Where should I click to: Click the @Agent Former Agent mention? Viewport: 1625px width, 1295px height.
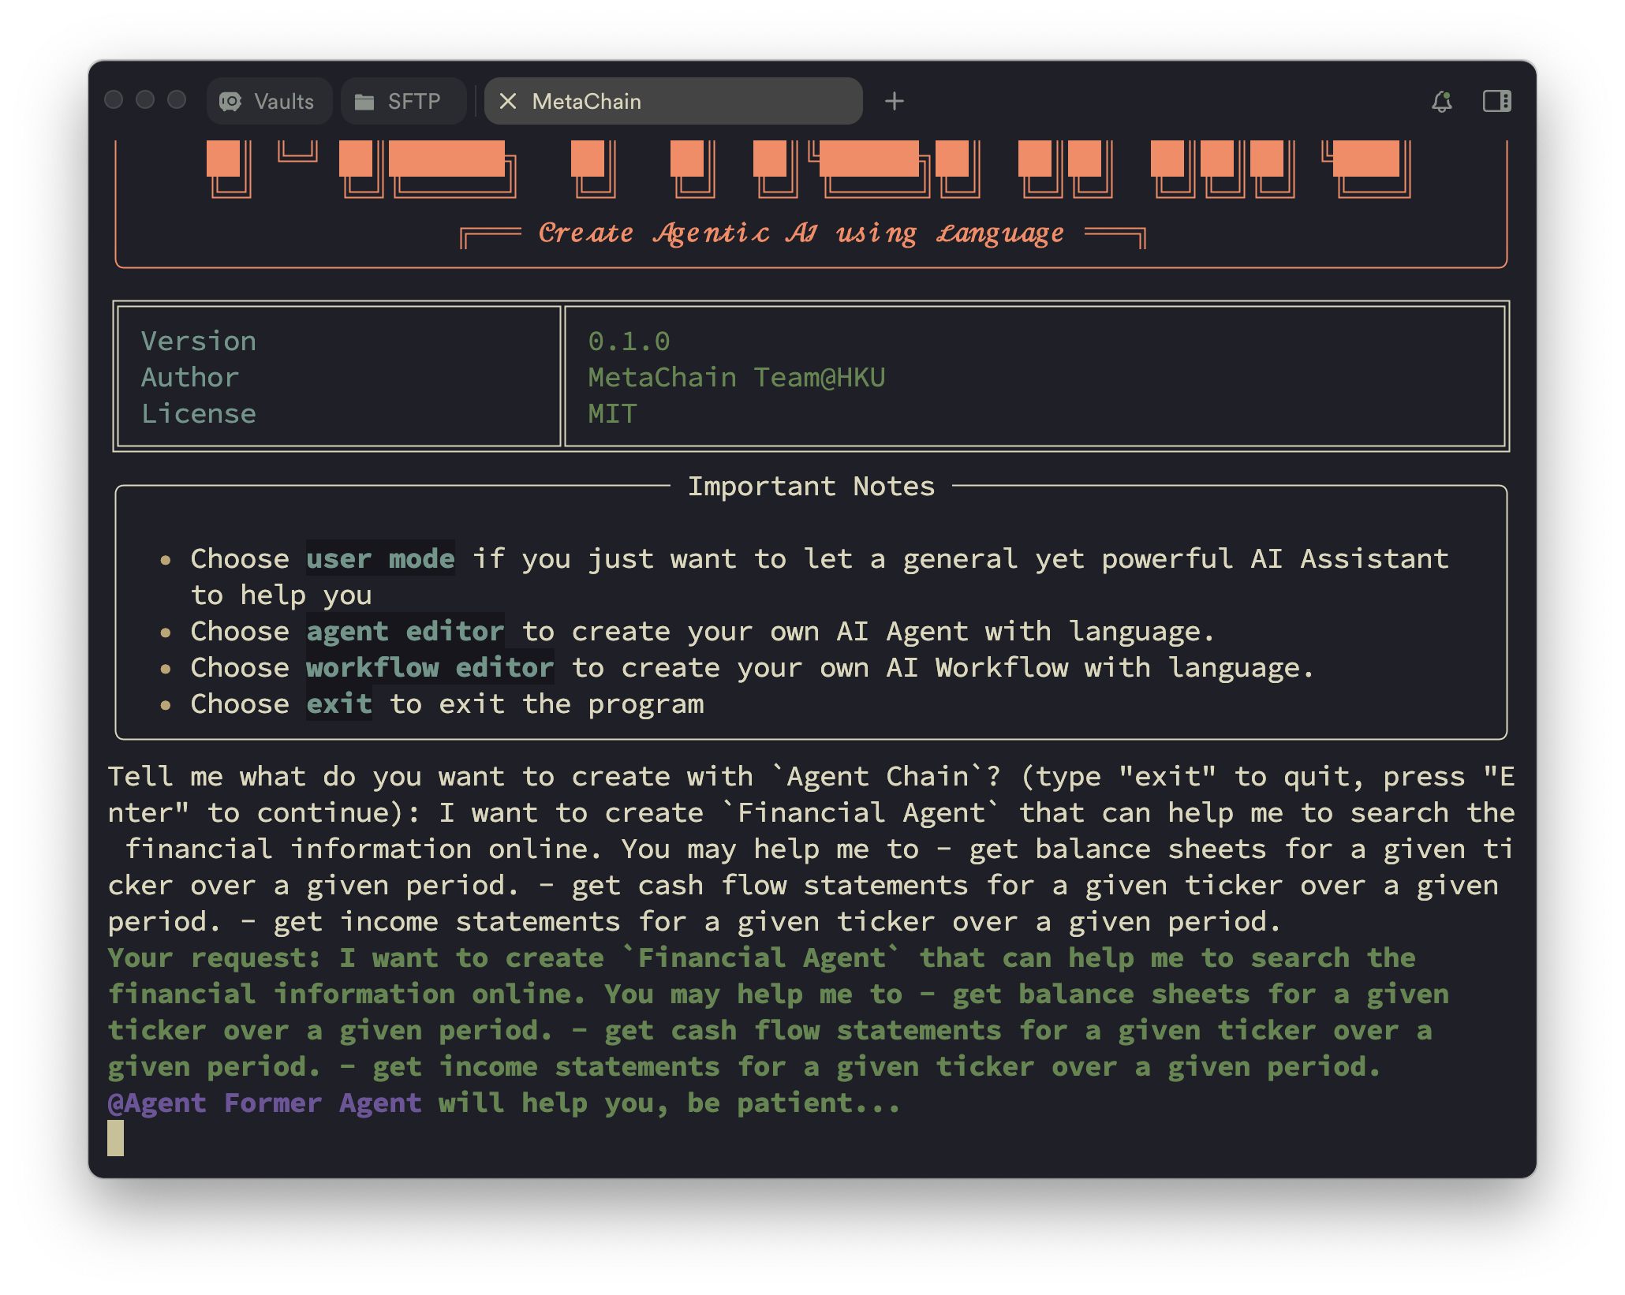click(x=264, y=1103)
